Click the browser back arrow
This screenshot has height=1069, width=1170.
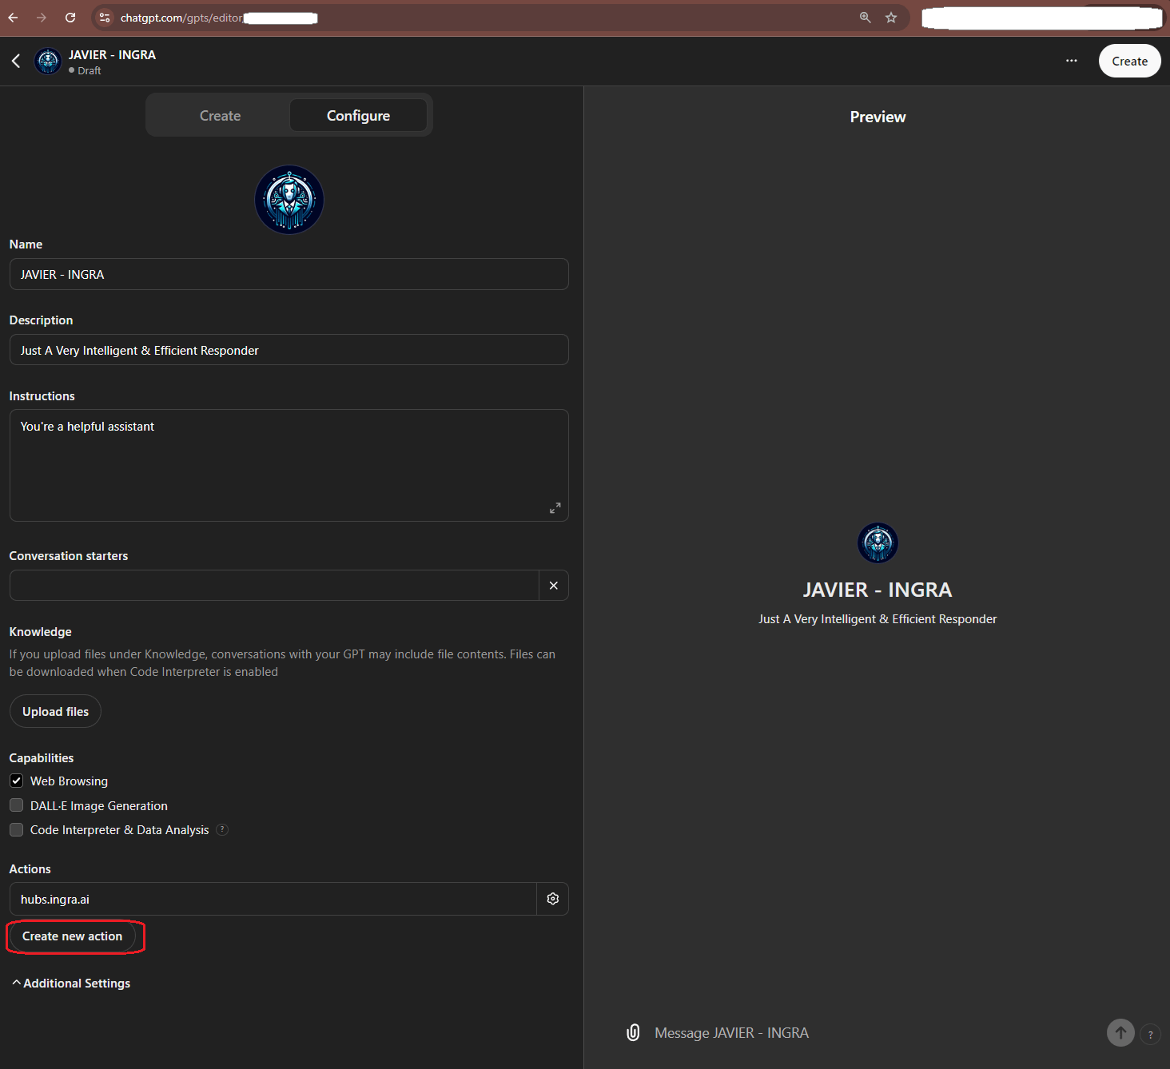tap(13, 18)
